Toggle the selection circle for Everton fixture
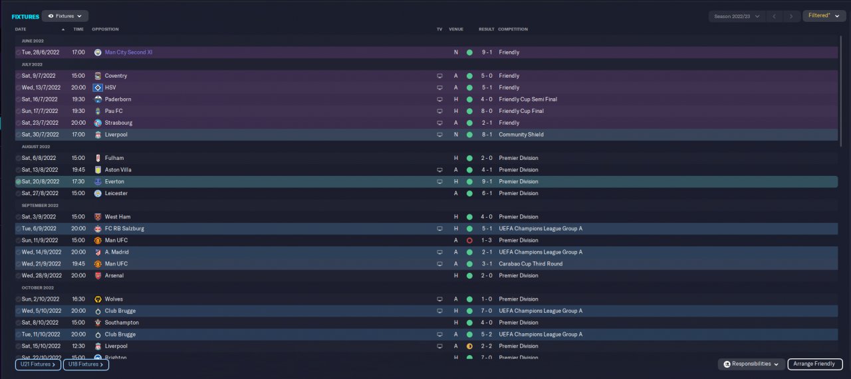The image size is (851, 379). click(18, 181)
